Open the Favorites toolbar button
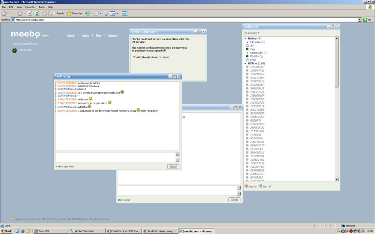 (x=74, y=13)
